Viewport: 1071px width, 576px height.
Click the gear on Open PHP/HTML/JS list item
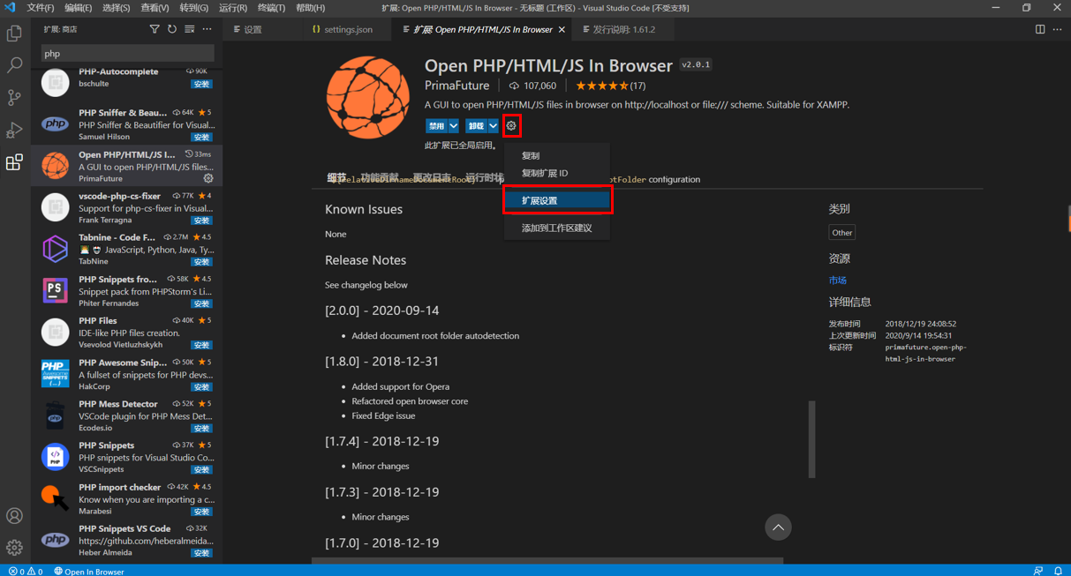(x=208, y=178)
